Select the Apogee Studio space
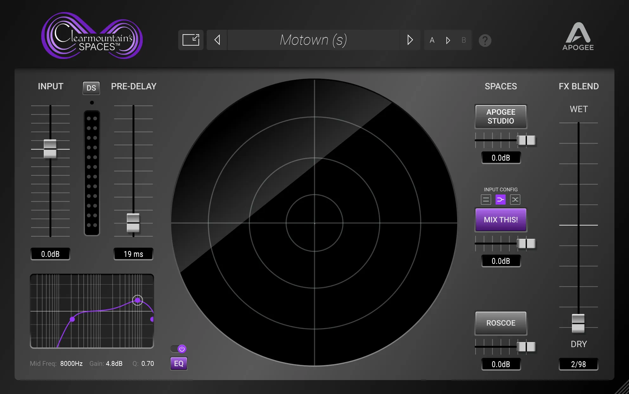629x394 pixels. 501,117
